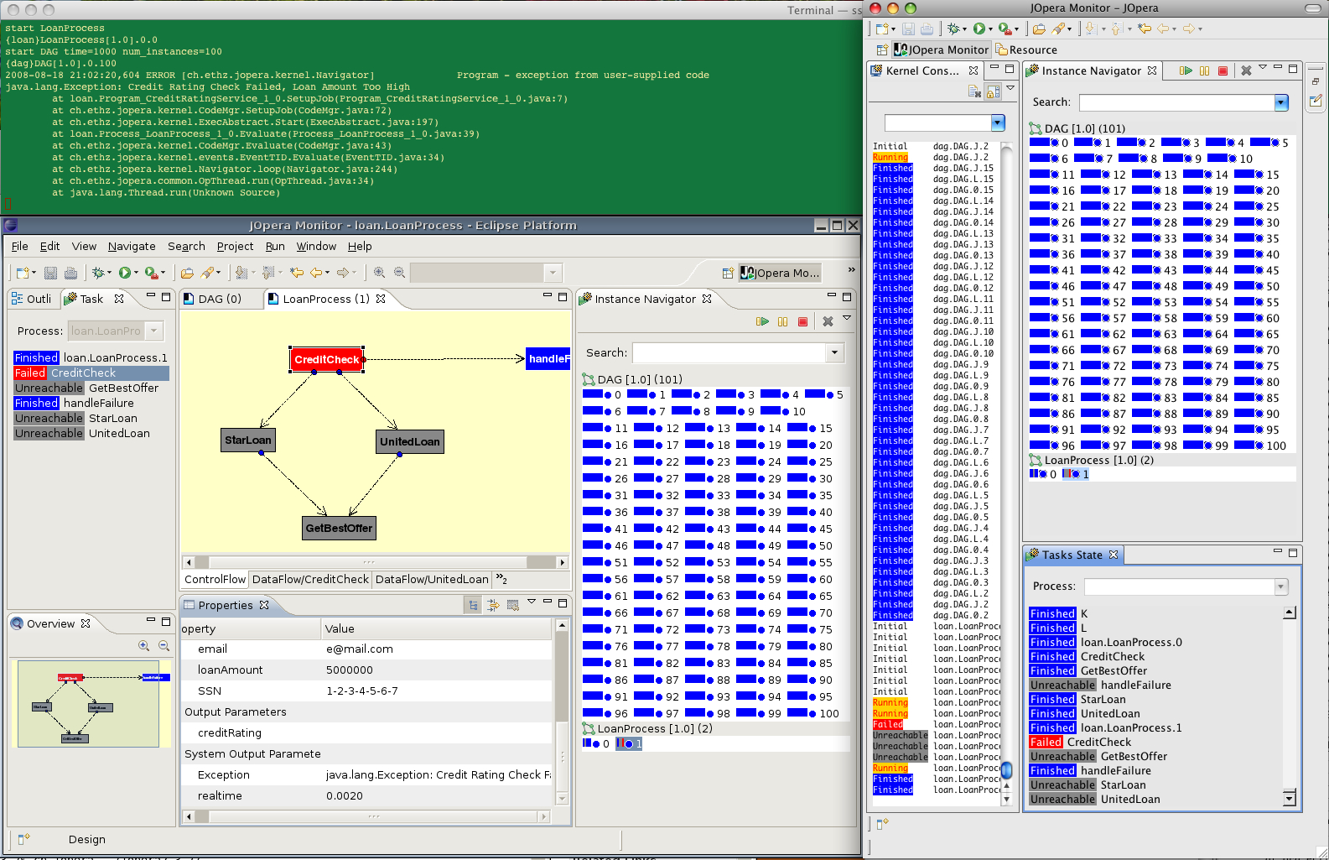Select CreditCheck node in diagram

pyautogui.click(x=327, y=359)
